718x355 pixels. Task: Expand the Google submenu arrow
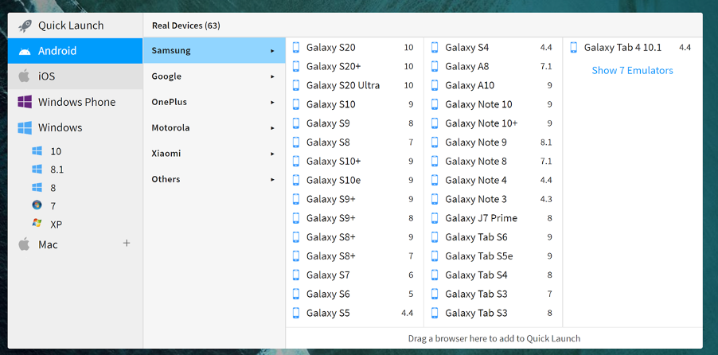[x=272, y=76]
